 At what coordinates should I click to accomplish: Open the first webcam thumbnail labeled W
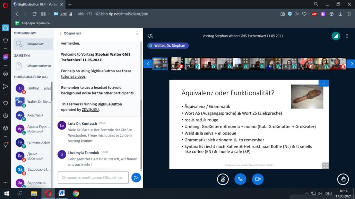(160, 64)
